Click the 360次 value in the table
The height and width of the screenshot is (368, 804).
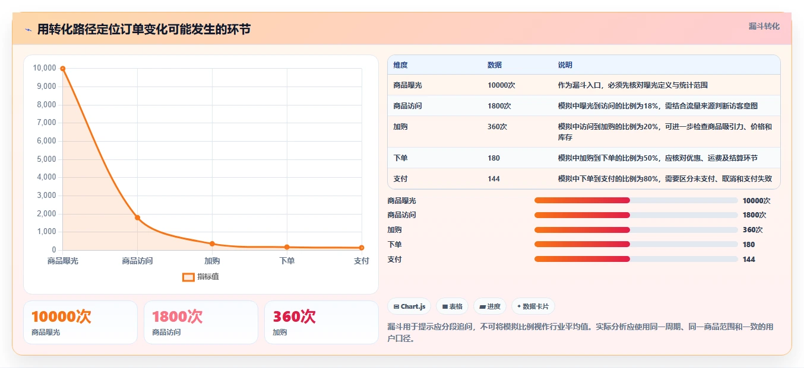(498, 127)
